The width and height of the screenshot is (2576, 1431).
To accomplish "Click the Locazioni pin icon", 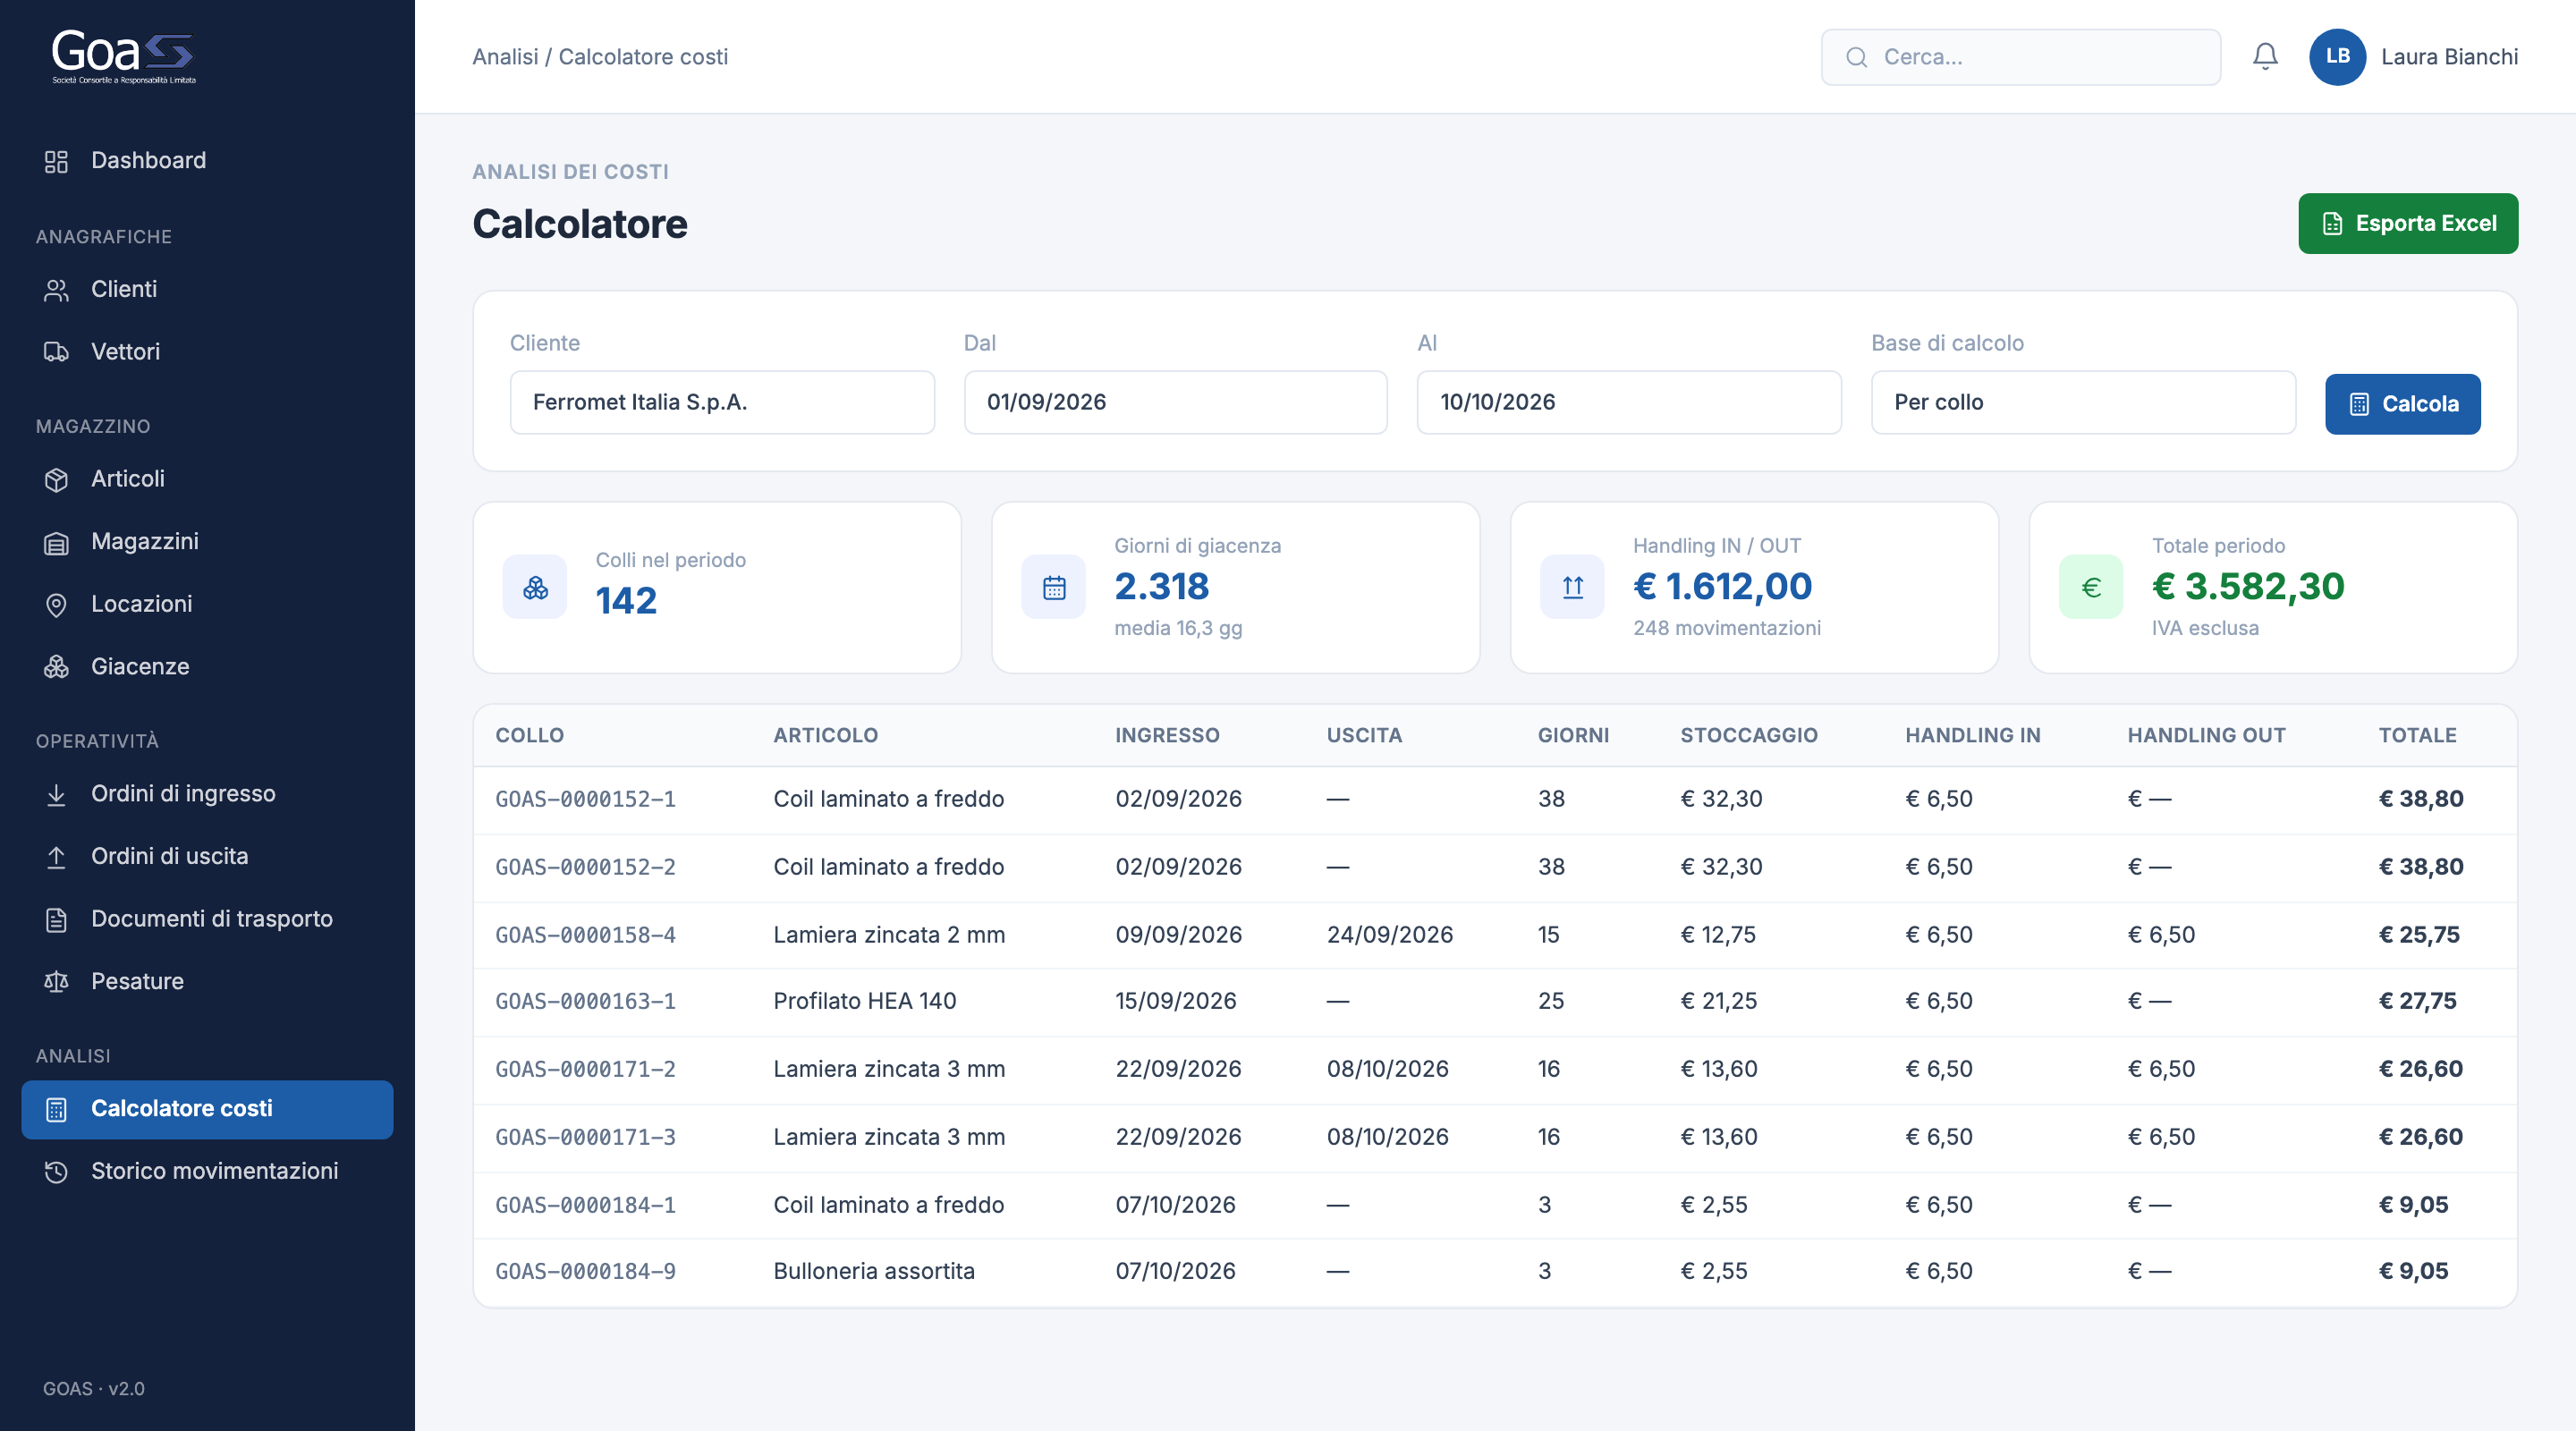I will 56,605.
